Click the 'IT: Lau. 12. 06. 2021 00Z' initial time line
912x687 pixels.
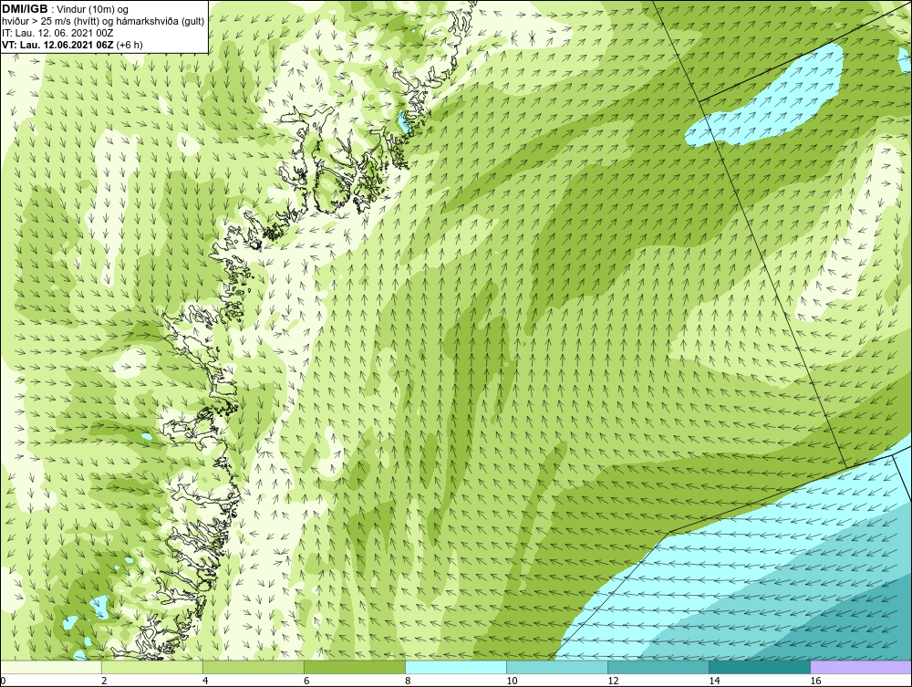[x=57, y=33]
